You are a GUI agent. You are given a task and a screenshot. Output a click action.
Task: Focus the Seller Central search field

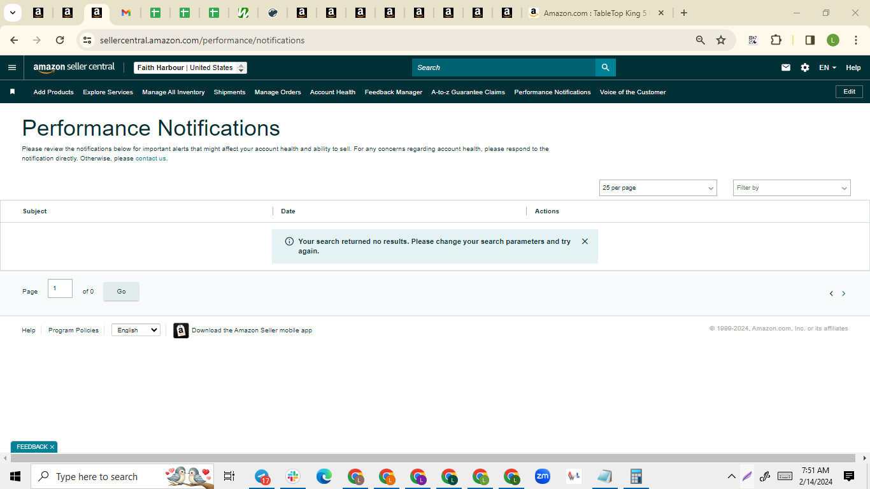tap(504, 67)
